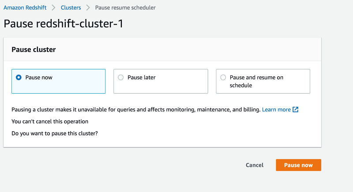Click the external link icon beside Learn more
353x192 pixels.
296,109
